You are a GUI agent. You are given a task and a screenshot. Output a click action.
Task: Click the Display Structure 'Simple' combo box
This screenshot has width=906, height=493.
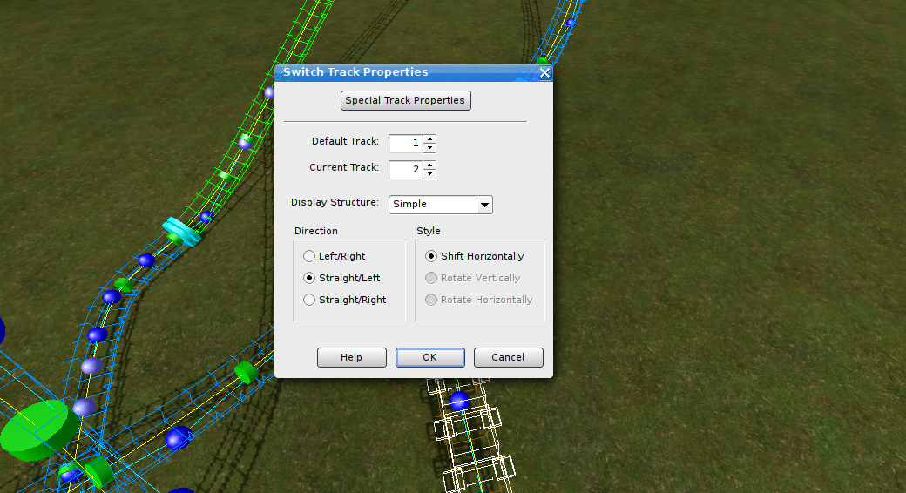432,205
